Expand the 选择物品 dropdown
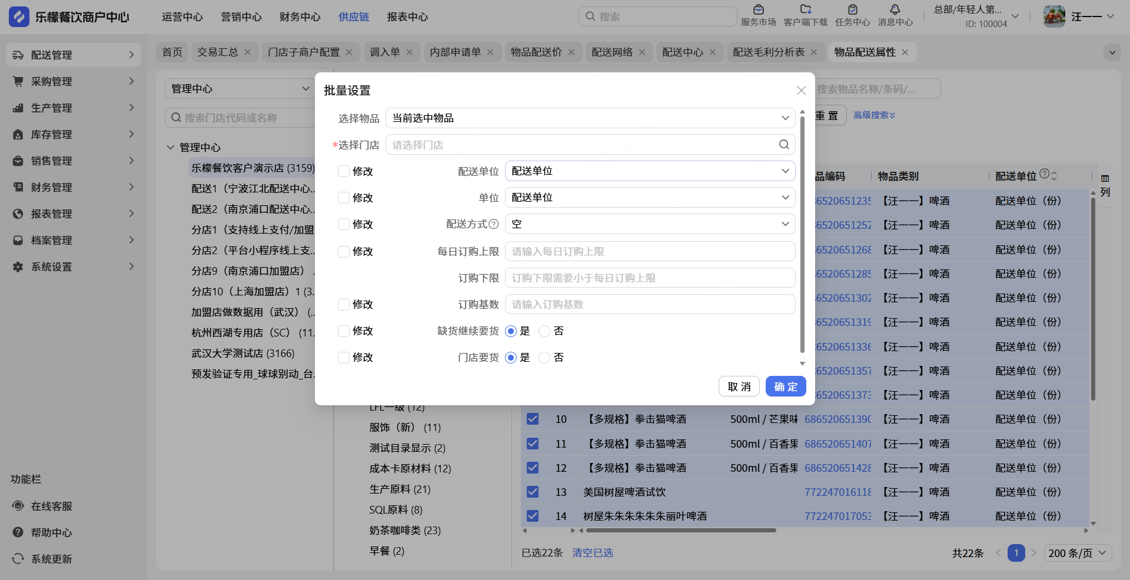Viewport: 1130px width, 580px height. pos(590,118)
